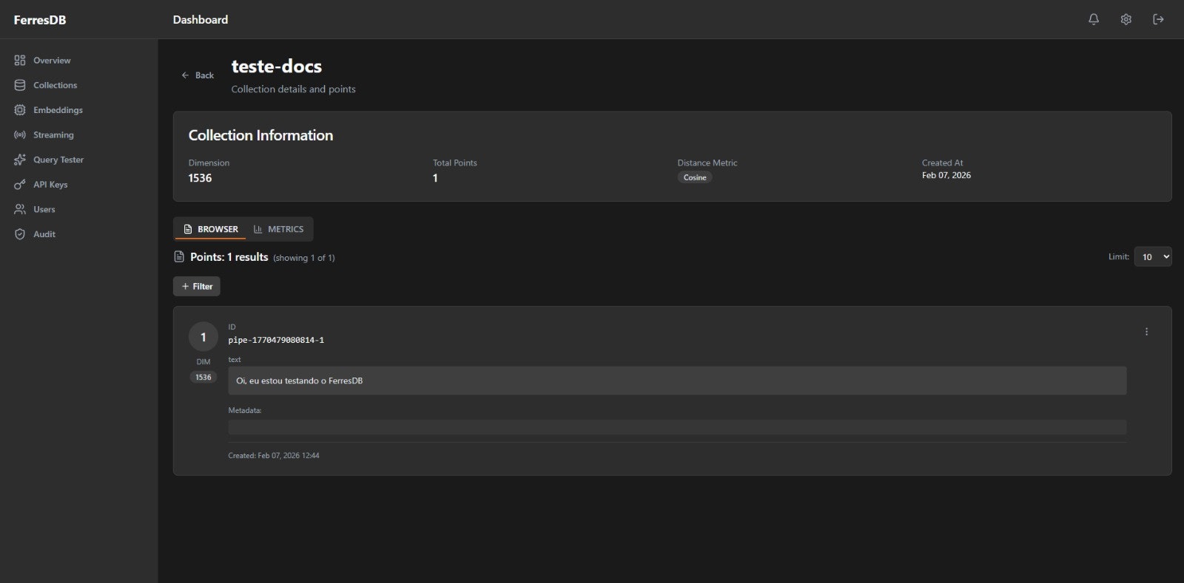Click the Streaming broadcast icon
1184x583 pixels.
pos(20,135)
